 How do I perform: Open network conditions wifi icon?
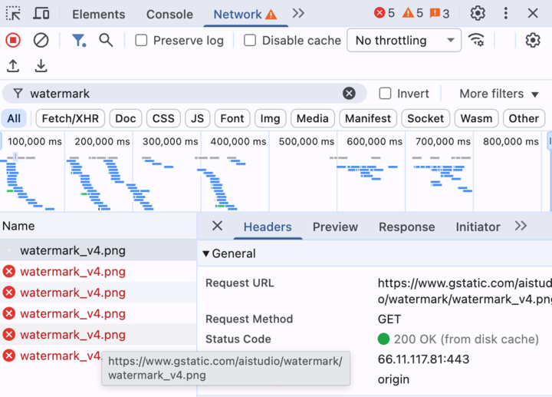click(x=476, y=40)
